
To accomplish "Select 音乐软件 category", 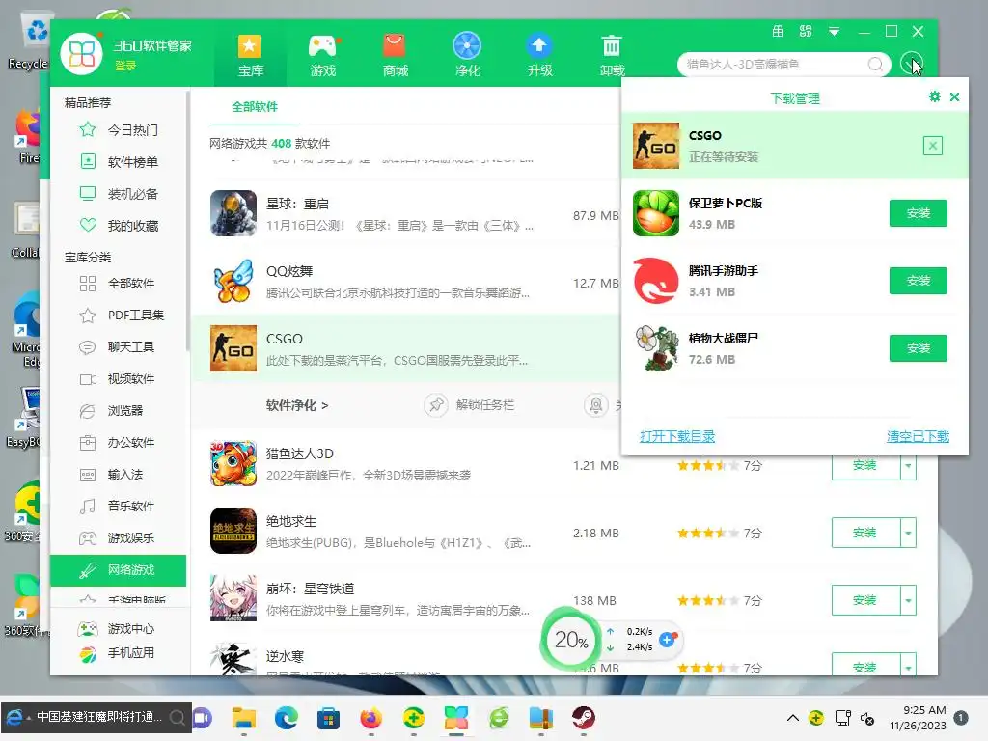I will [119, 506].
